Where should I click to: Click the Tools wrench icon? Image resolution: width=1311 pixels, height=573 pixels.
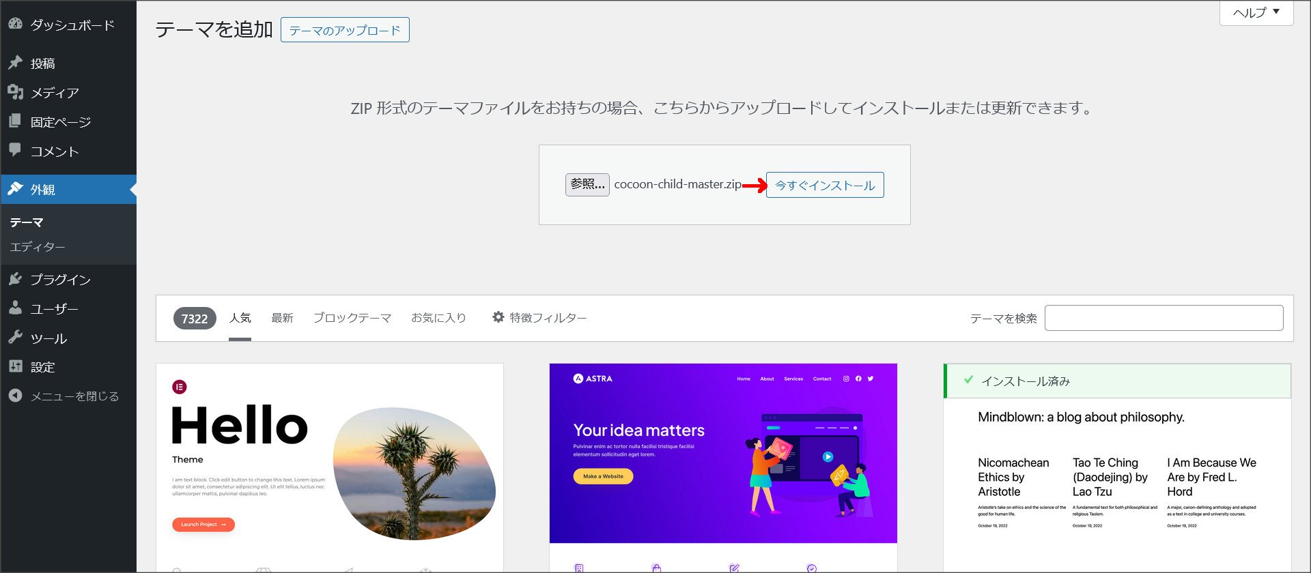[x=16, y=338]
